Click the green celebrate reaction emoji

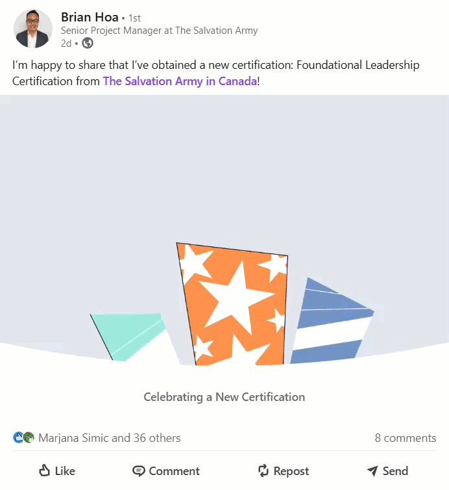coord(29,437)
